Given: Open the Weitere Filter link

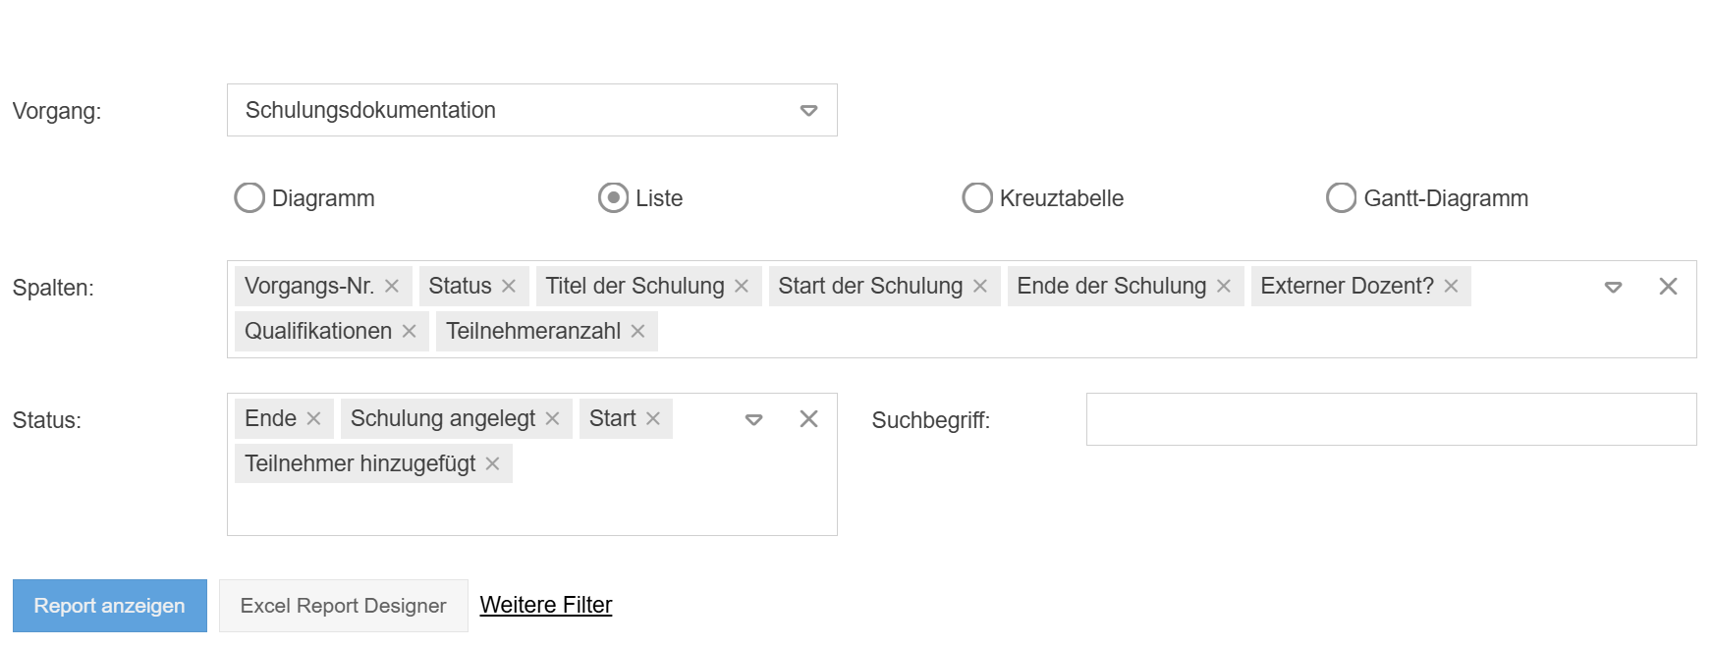Looking at the screenshot, I should [545, 605].
